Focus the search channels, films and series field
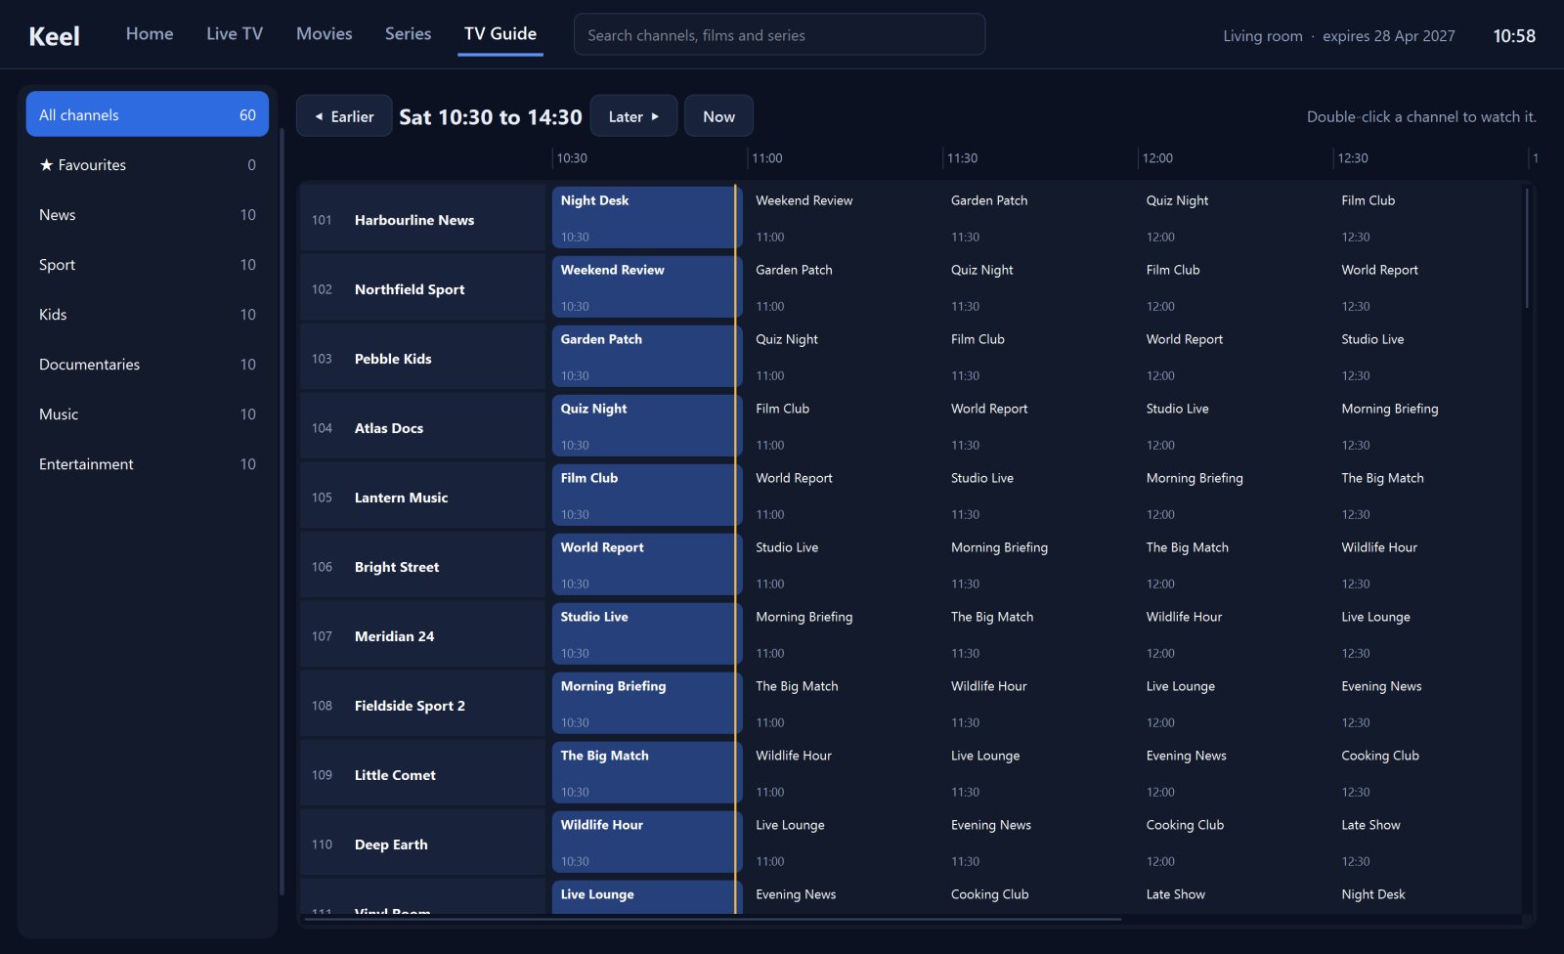This screenshot has height=954, width=1564. click(779, 35)
